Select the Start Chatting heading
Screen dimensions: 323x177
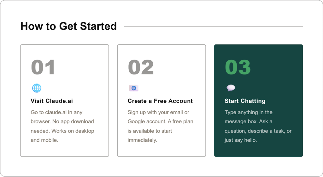point(245,101)
